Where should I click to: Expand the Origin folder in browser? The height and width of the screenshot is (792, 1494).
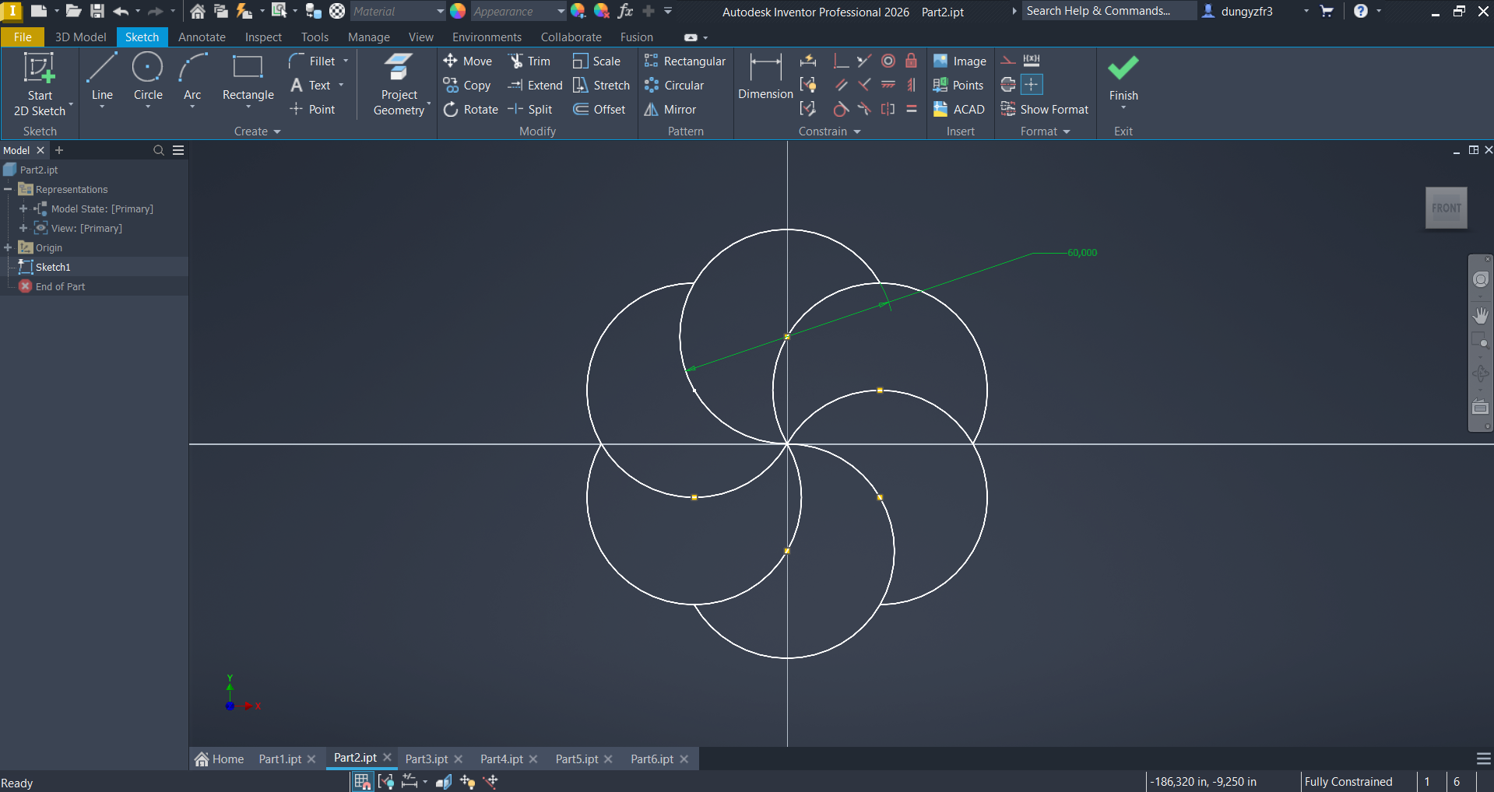tap(8, 247)
